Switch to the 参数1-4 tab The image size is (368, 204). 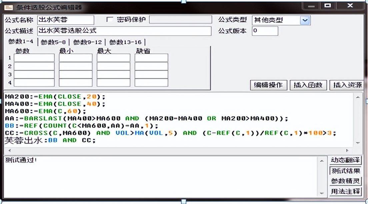pyautogui.click(x=21, y=42)
